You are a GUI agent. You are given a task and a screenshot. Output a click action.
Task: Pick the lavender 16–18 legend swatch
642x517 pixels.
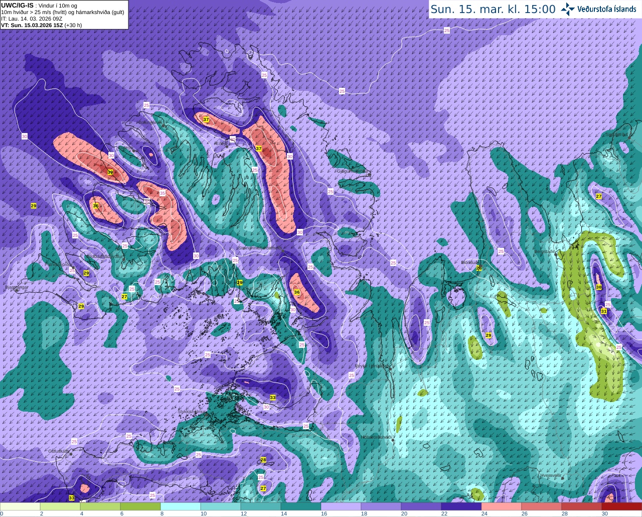click(x=341, y=506)
